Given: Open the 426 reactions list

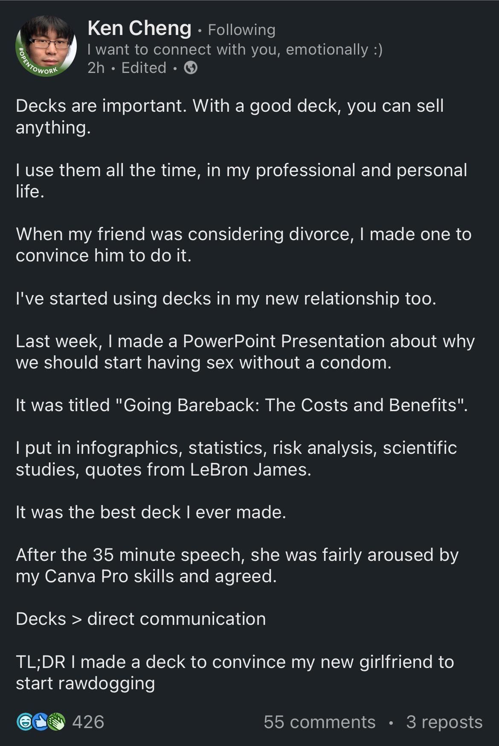Looking at the screenshot, I should (x=88, y=722).
